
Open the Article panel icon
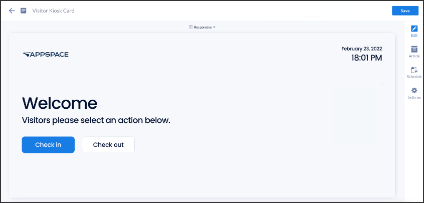414,49
